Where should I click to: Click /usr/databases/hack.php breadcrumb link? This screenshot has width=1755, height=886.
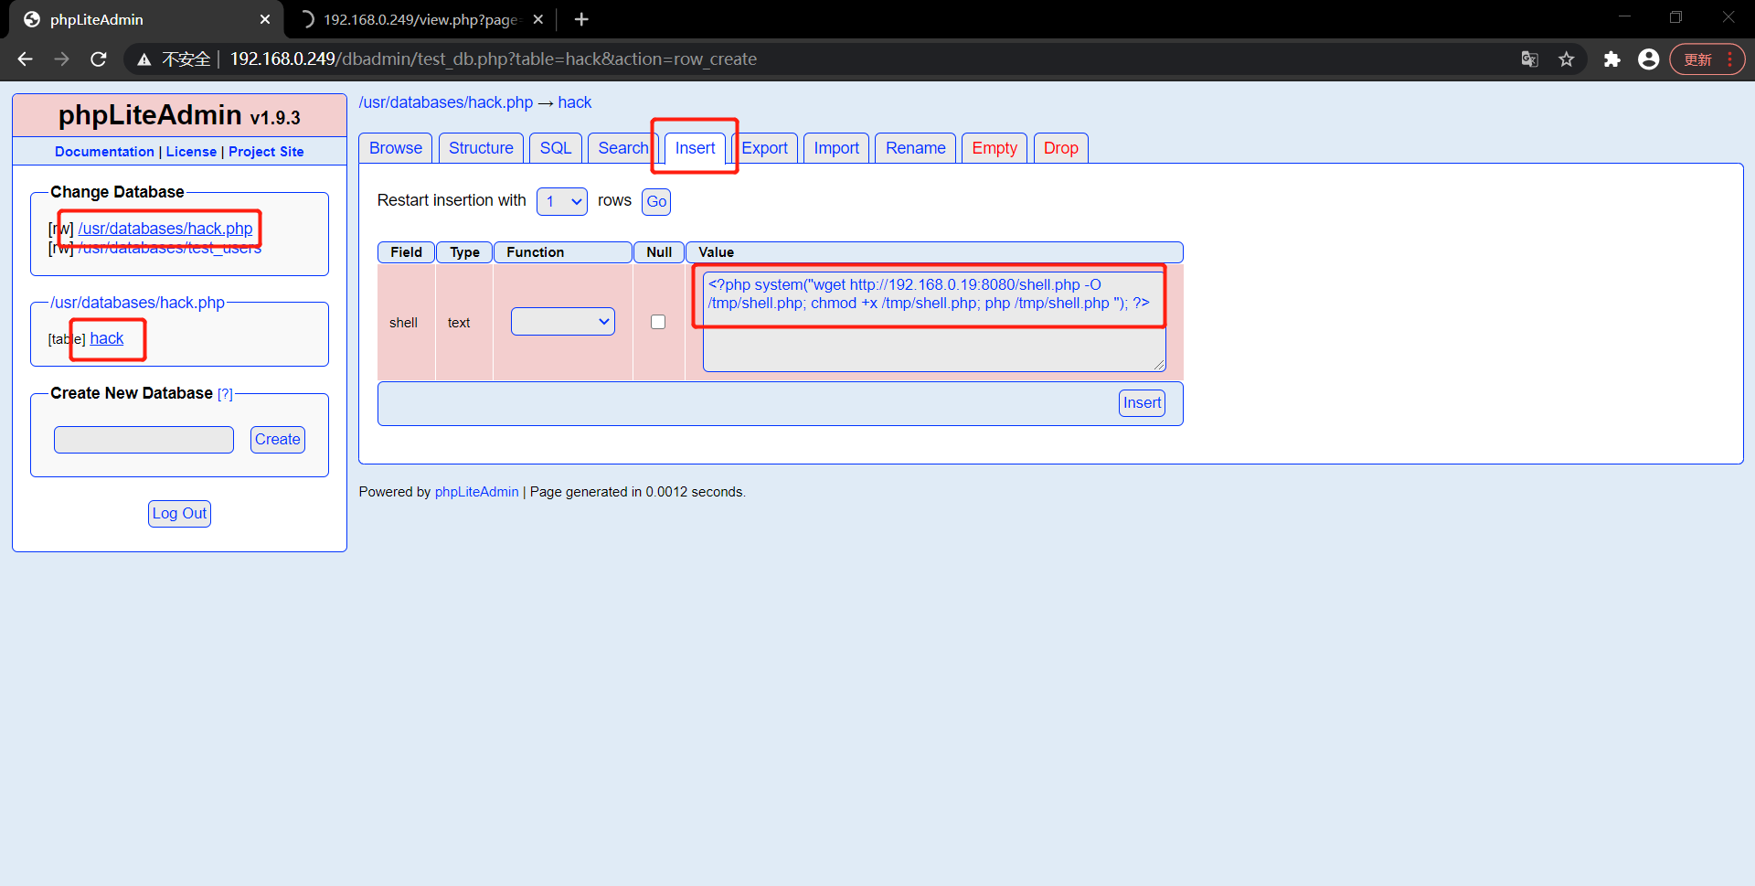pyautogui.click(x=446, y=102)
